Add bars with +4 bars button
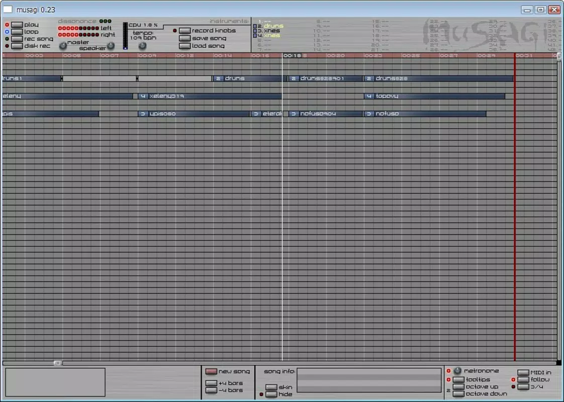Screen dimensions: 564x402 (211, 383)
